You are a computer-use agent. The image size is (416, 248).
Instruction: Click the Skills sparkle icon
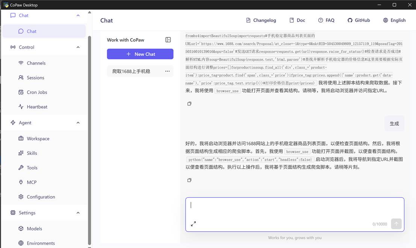(x=21, y=153)
